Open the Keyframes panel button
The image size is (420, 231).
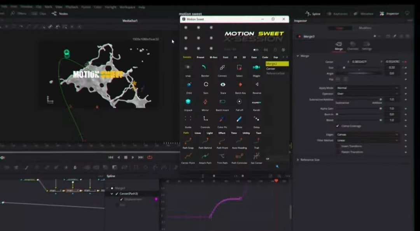click(x=337, y=14)
